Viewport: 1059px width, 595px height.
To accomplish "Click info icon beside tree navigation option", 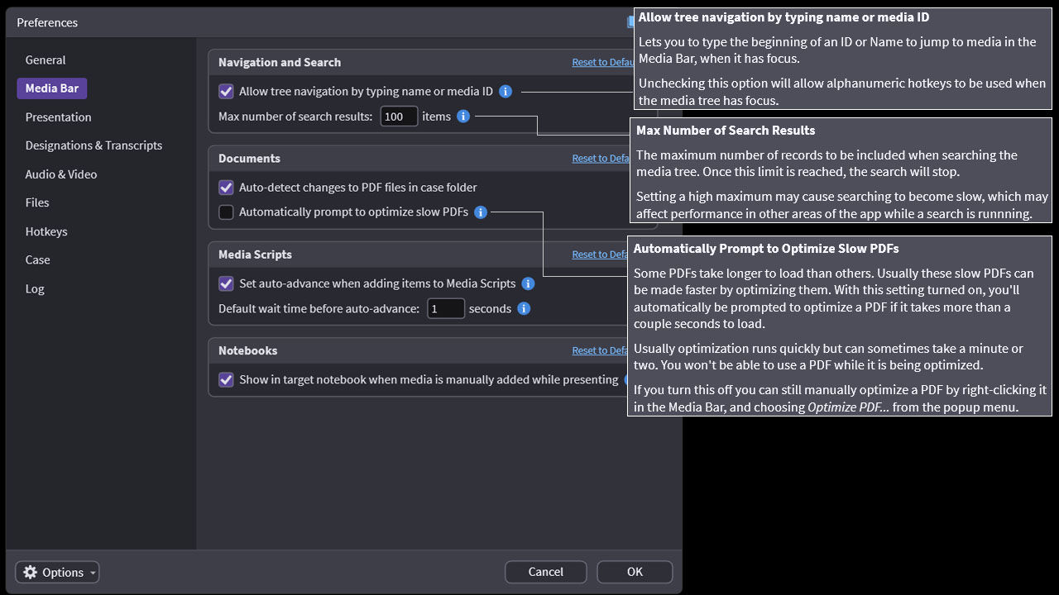I will point(506,92).
